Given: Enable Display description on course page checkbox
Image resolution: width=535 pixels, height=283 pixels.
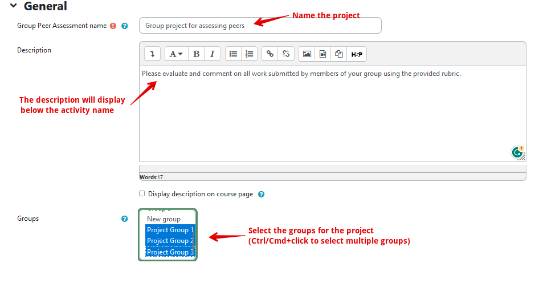Looking at the screenshot, I should [142, 194].
